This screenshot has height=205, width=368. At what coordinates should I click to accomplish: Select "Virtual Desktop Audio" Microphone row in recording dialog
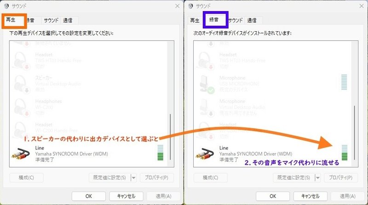[x=242, y=107]
